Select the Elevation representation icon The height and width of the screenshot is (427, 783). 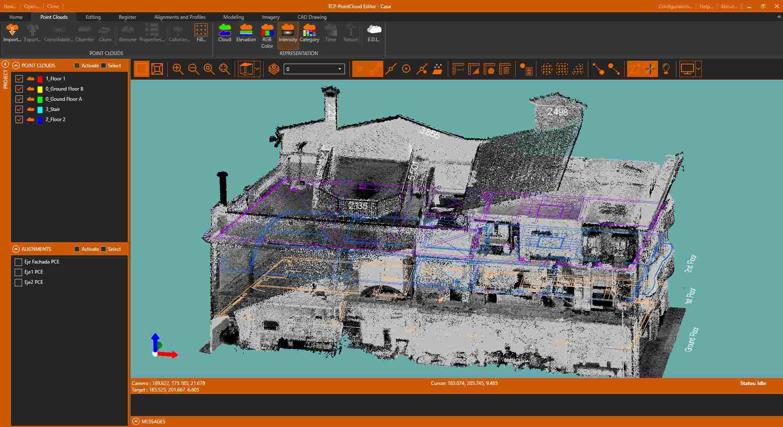(245, 33)
